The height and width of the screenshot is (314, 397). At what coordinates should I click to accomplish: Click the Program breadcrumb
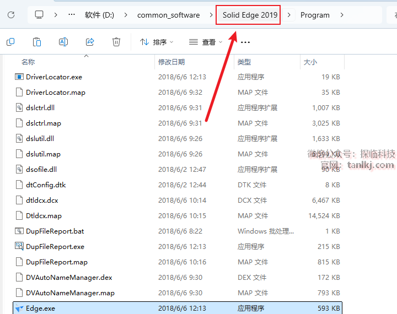(x=315, y=15)
